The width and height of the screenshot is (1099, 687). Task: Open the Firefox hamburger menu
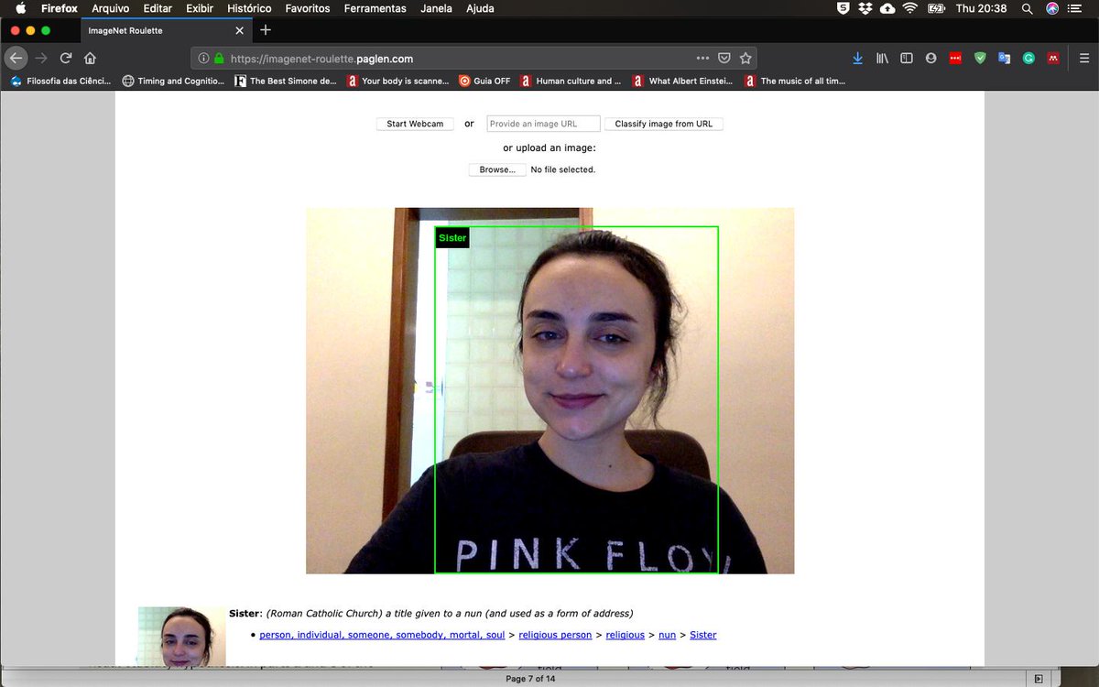(1083, 58)
